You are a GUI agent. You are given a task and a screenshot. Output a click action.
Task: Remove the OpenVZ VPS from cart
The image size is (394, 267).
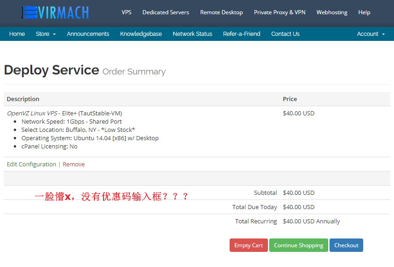click(73, 164)
